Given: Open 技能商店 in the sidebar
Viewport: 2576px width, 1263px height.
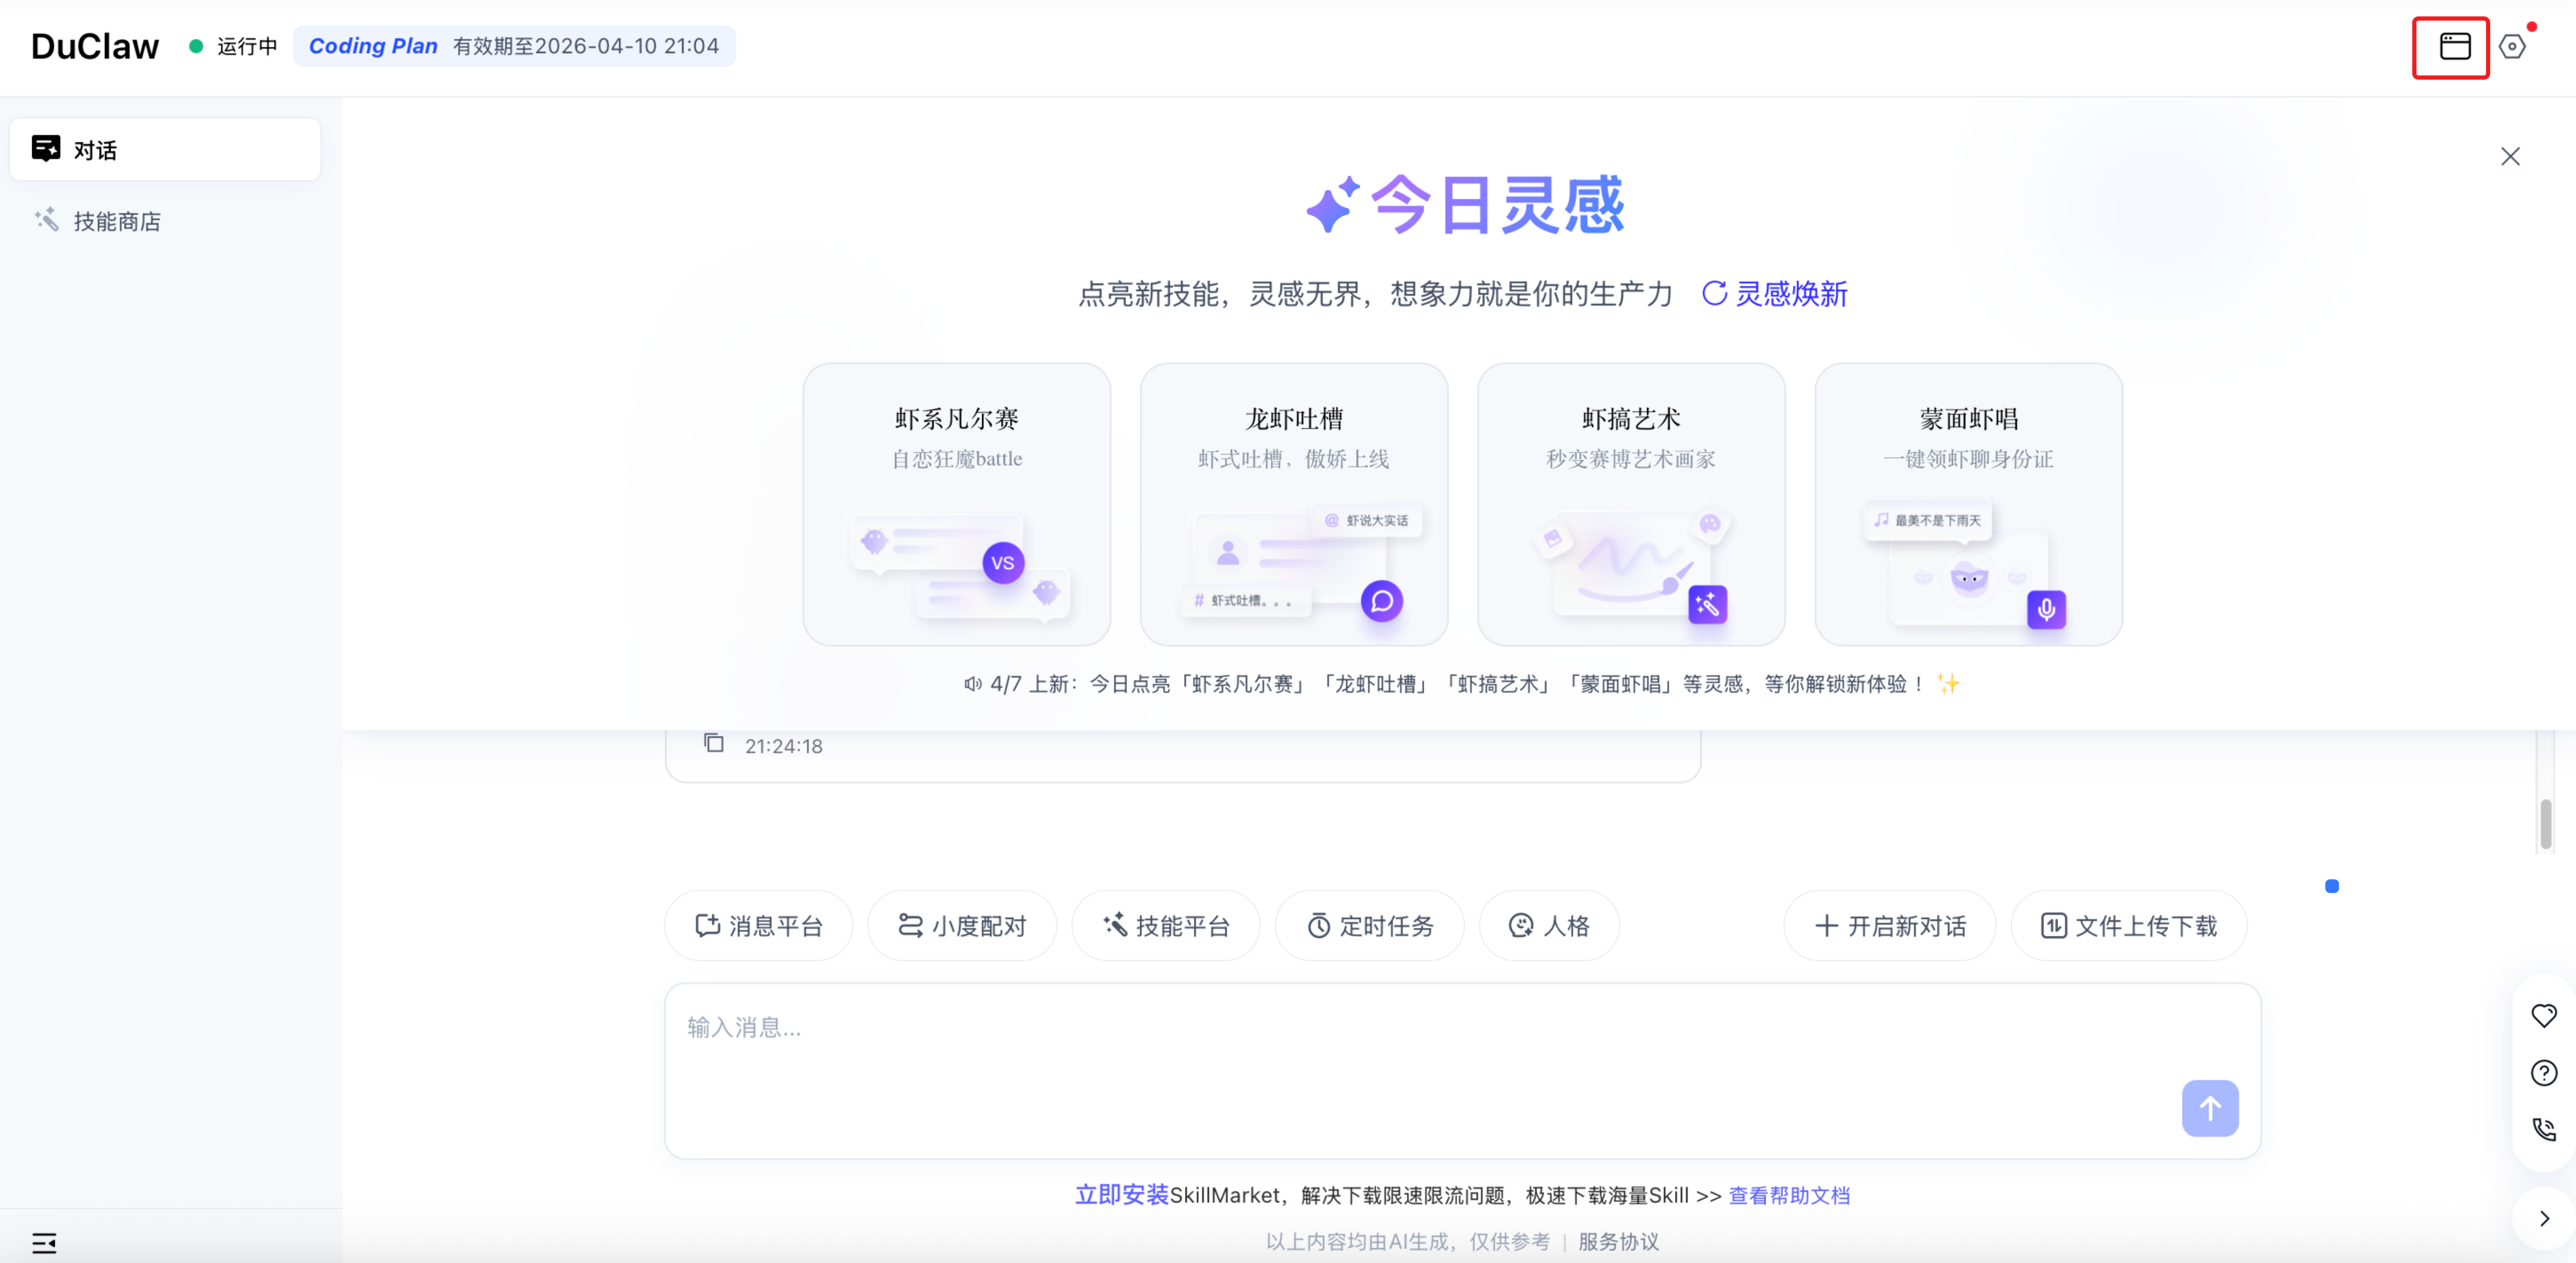Looking at the screenshot, I should tap(117, 221).
